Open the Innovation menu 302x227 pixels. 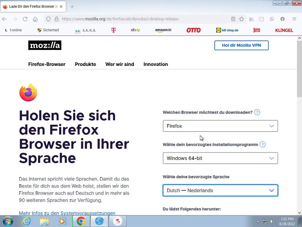pos(156,64)
